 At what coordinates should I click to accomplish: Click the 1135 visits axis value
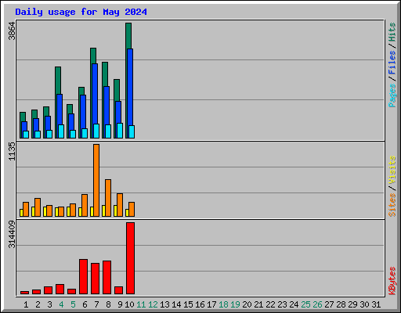coord(12,151)
